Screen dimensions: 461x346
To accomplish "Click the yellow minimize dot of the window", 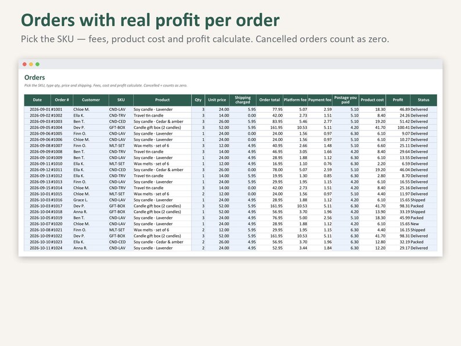I will (31, 64).
